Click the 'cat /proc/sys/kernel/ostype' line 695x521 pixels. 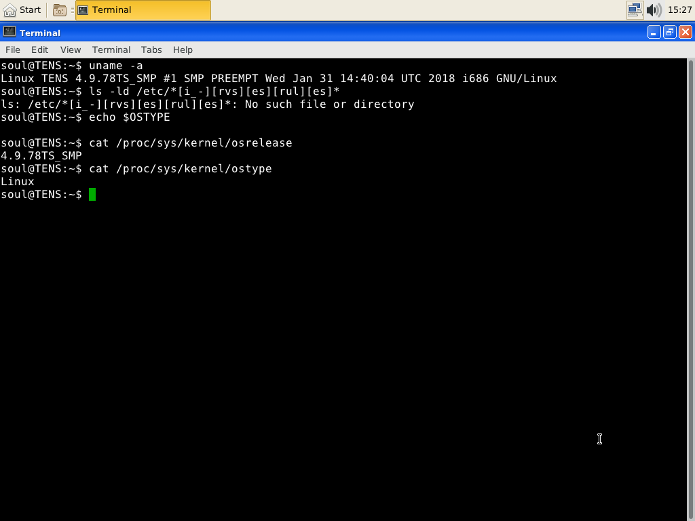(136, 168)
